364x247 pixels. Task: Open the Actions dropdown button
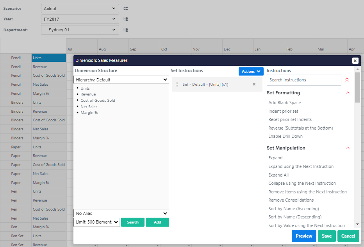click(251, 72)
